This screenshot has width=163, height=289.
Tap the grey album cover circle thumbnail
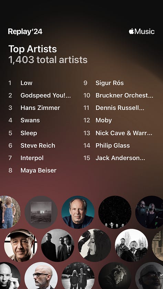[x=41, y=212]
